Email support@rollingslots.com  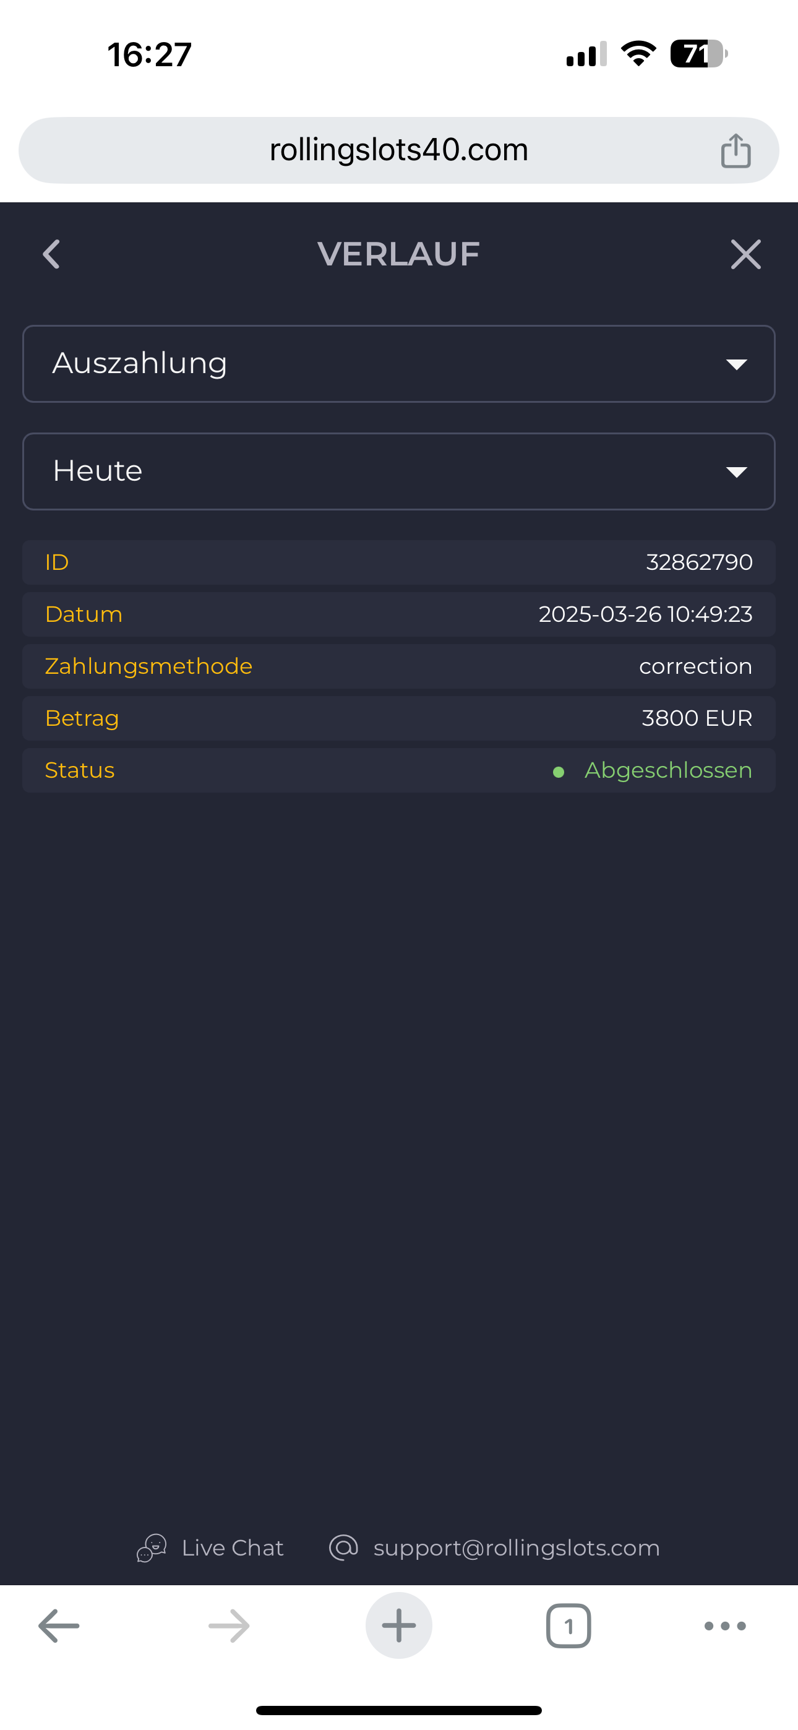click(516, 1548)
